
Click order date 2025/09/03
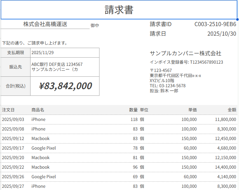(13, 119)
